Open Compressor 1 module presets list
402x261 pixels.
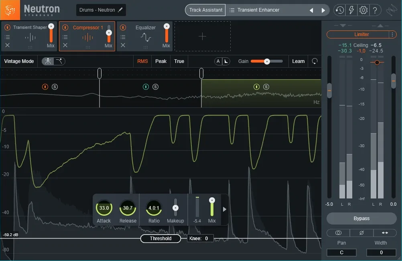65,37
